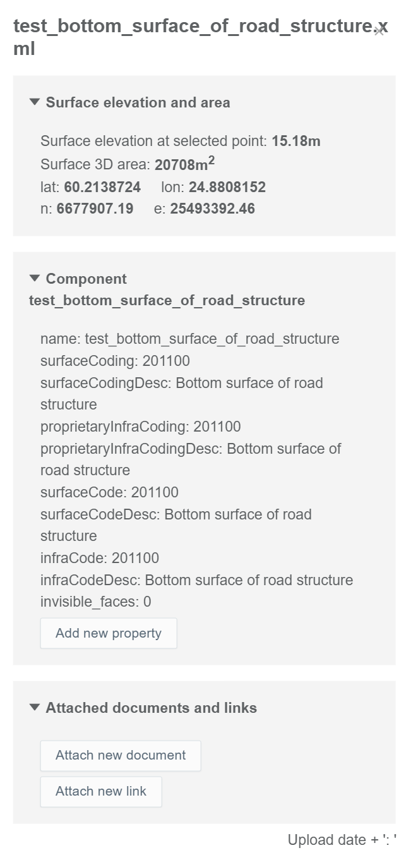The image size is (411, 855).
Task: Click Add new property button
Action: pyautogui.click(x=109, y=633)
